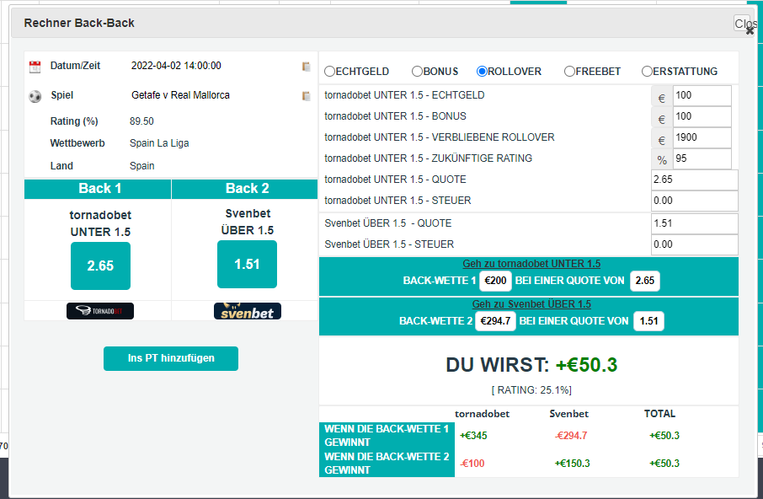Copy Getafe v Real Mallorca via clipboard icon

(x=306, y=96)
